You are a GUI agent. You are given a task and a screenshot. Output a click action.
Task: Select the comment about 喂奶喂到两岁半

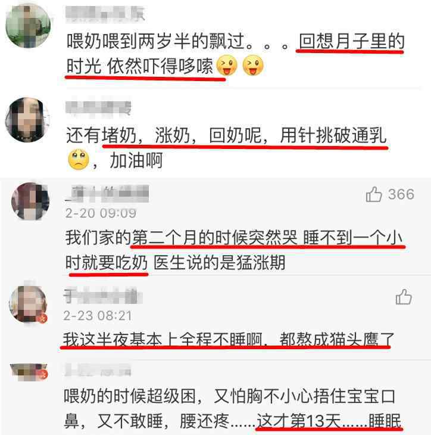[235, 54]
